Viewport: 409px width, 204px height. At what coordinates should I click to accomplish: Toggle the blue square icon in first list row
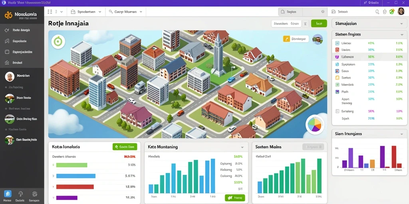[x=337, y=43]
